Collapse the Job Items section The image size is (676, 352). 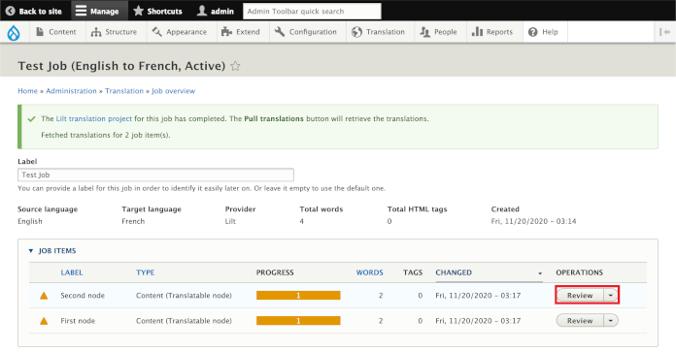pyautogui.click(x=52, y=251)
